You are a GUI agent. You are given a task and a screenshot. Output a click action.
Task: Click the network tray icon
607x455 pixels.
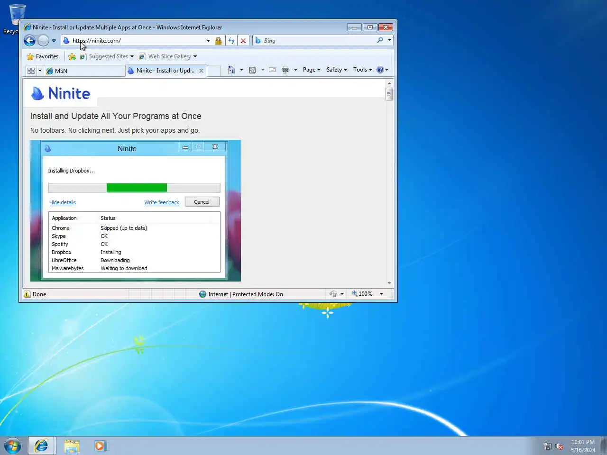coord(547,446)
